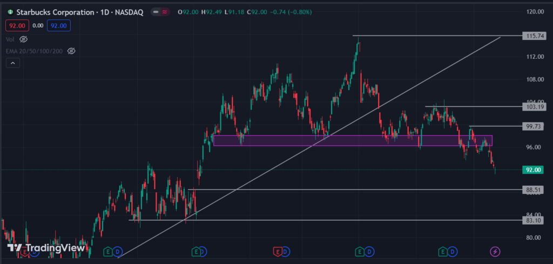Collapse the indicator legend with the chevron

click(13, 63)
